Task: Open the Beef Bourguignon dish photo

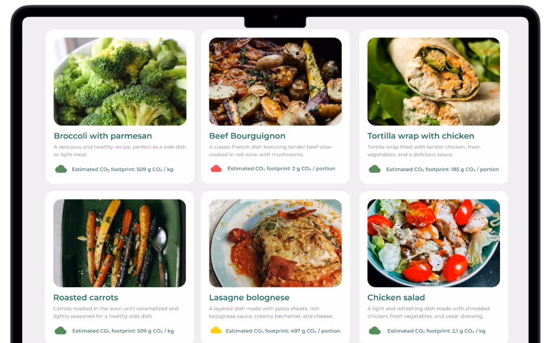Action: tap(275, 81)
